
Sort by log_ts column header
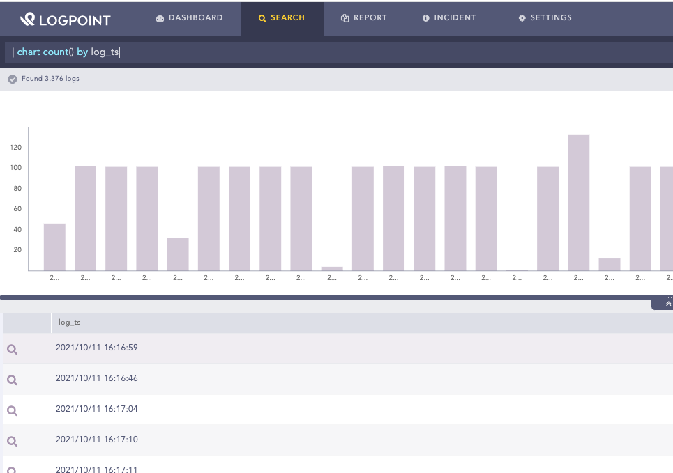70,322
